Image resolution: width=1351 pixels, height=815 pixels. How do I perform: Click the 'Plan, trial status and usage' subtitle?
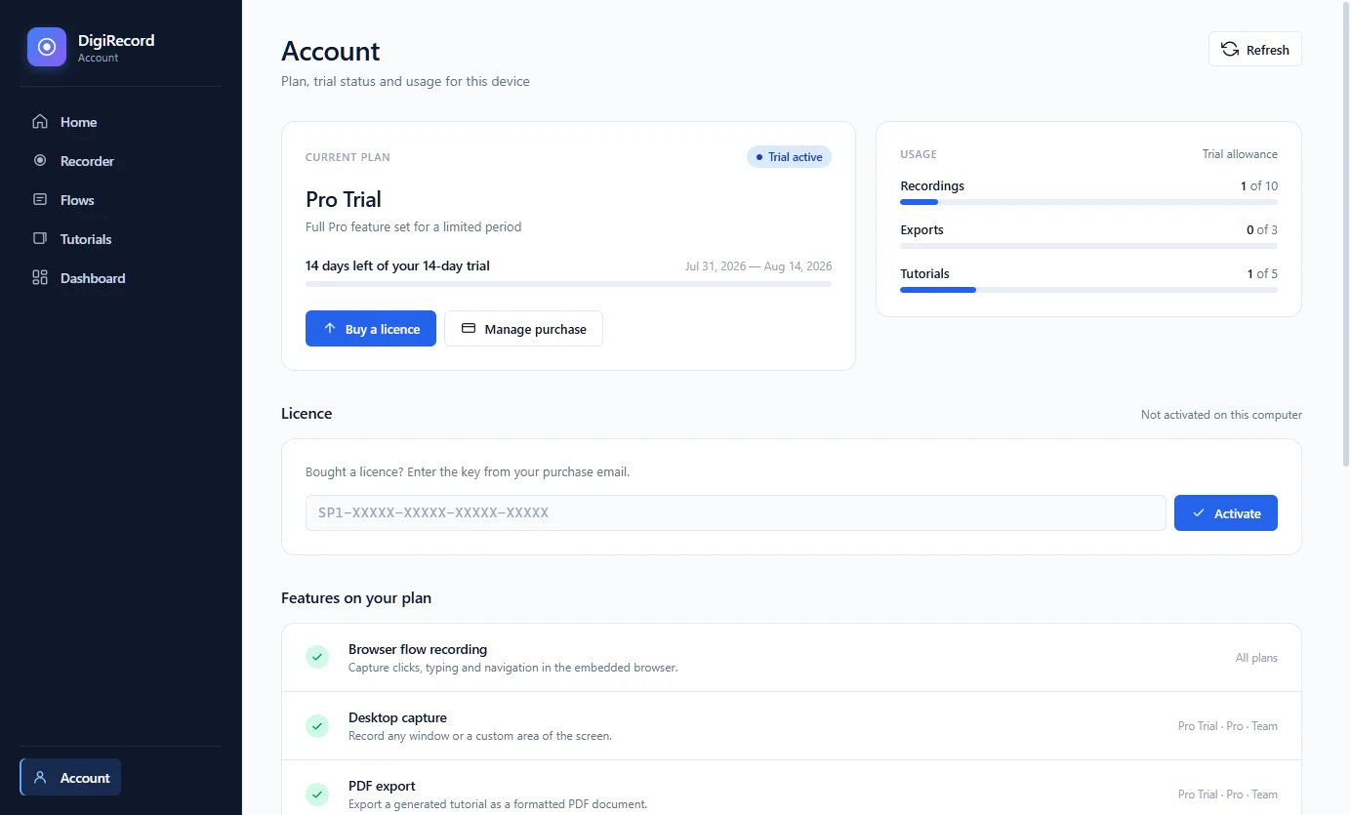[405, 81]
